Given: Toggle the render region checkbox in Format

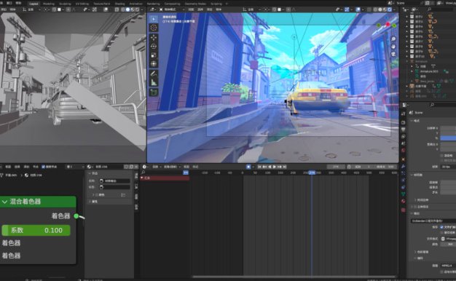Looking at the screenshot, I should click(x=441, y=156).
